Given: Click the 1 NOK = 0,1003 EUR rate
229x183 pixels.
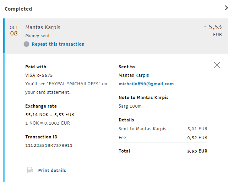Looking at the screenshot, I should pyautogui.click(x=48, y=123).
